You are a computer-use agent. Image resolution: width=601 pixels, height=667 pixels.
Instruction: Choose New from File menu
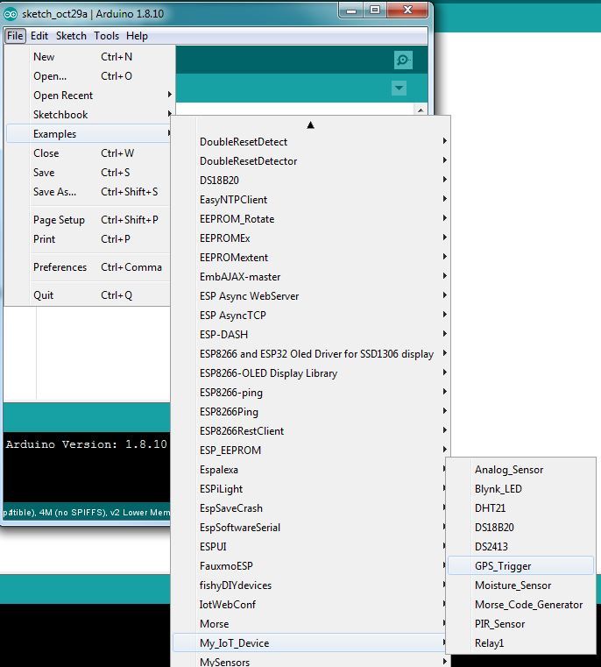(x=88, y=57)
